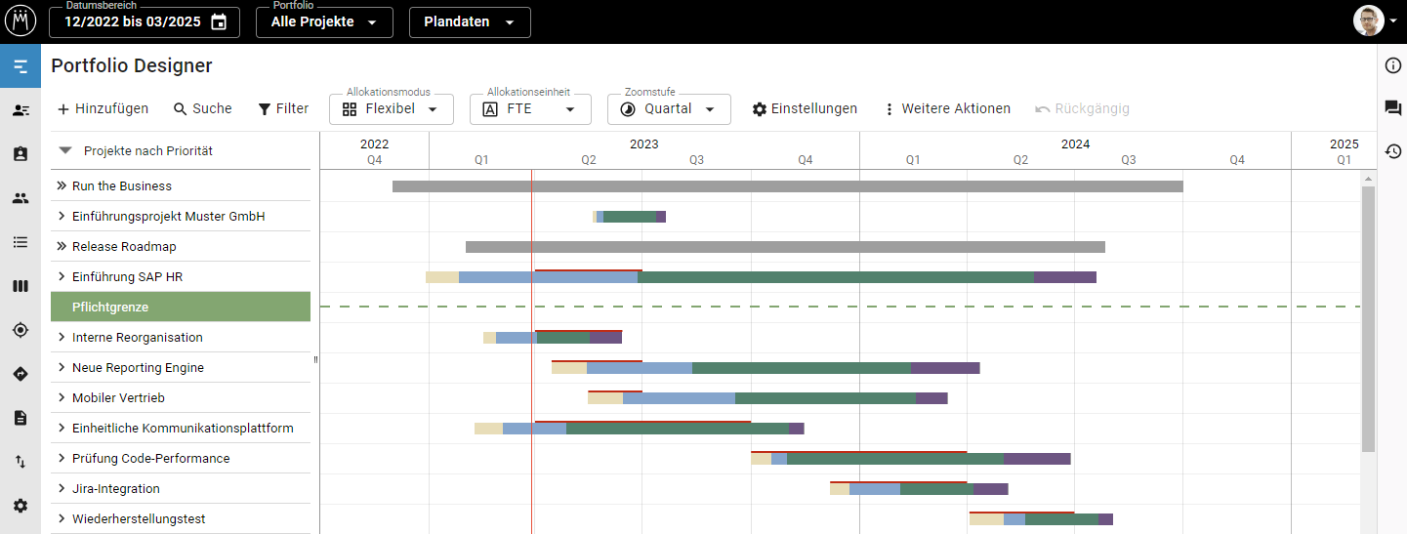
Task: Open the Plandaten dropdown
Action: (470, 21)
